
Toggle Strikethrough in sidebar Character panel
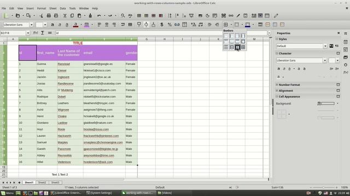(x=299, y=69)
